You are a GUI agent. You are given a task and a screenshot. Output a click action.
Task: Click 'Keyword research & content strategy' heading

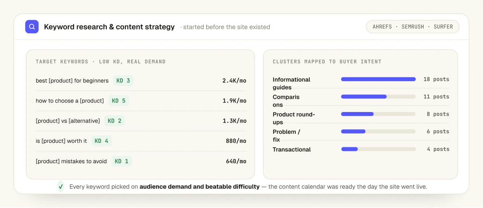tap(109, 27)
